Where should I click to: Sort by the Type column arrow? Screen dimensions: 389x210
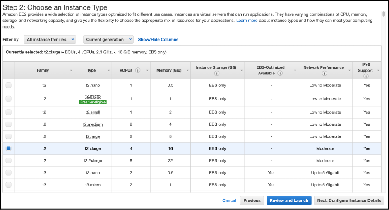point(109,70)
